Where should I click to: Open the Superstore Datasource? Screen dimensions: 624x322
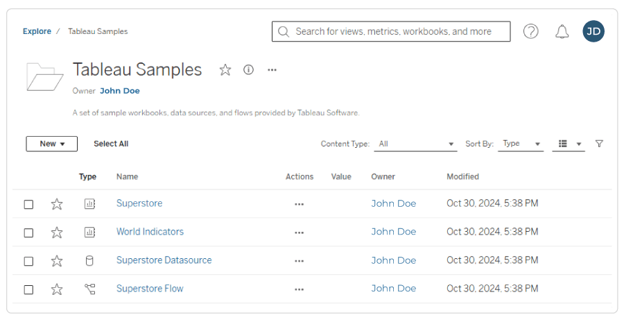(164, 260)
